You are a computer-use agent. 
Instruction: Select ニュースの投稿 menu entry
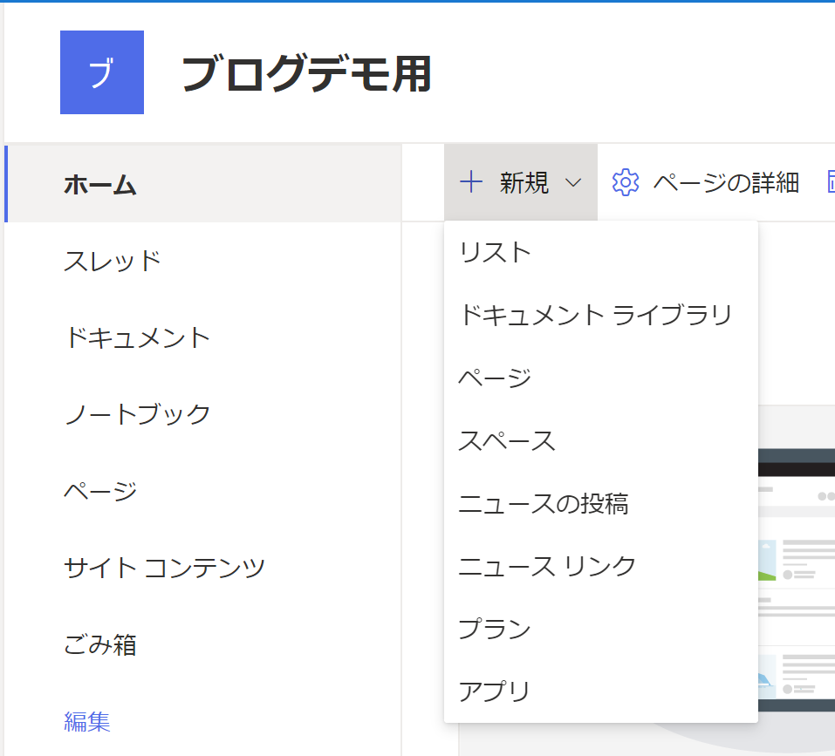point(600,503)
